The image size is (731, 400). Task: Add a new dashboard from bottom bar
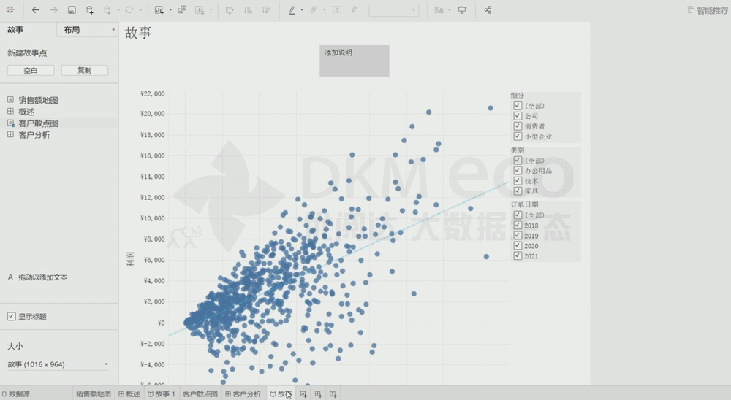pos(318,394)
